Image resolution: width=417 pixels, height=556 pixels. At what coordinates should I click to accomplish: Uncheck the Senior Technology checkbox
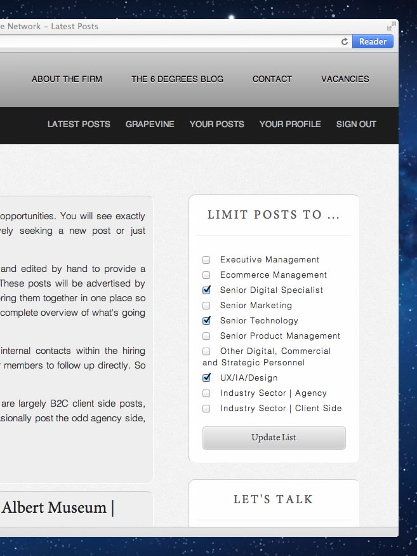coord(206,321)
